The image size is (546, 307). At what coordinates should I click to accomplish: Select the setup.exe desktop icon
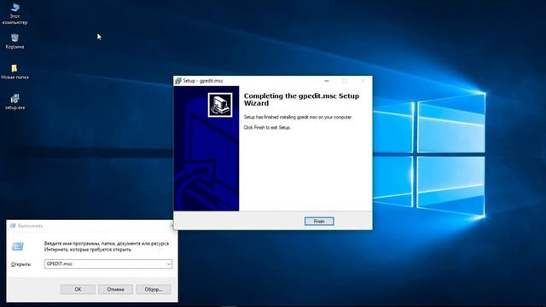tap(15, 101)
